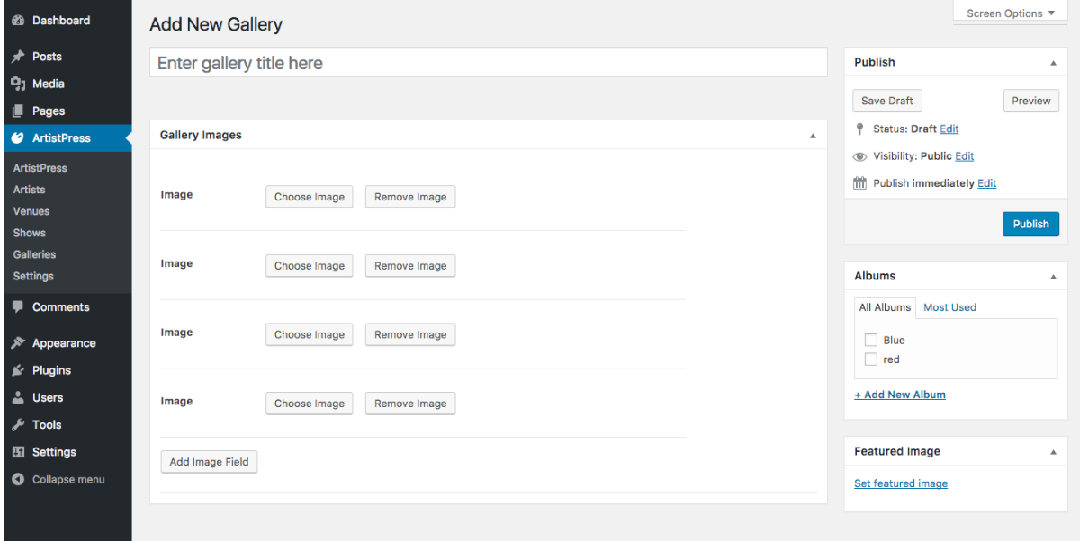Screen dimensions: 1080x541
Task: Open the Appearance menu
Action: click(66, 343)
